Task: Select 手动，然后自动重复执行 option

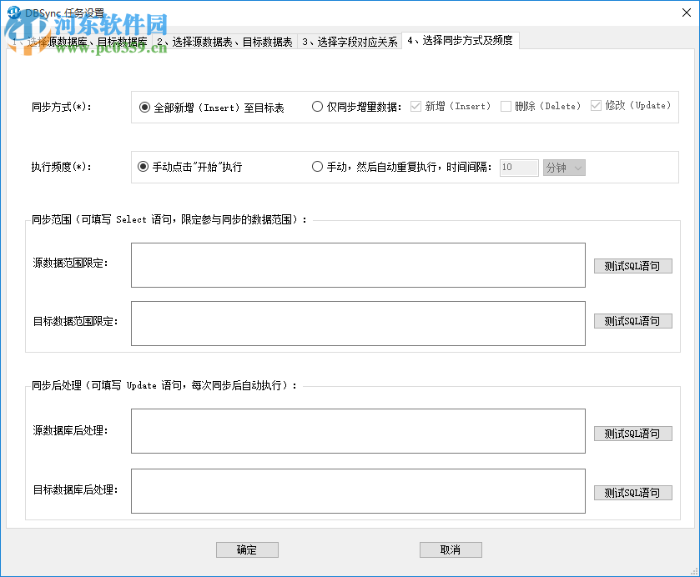Action: click(x=318, y=166)
